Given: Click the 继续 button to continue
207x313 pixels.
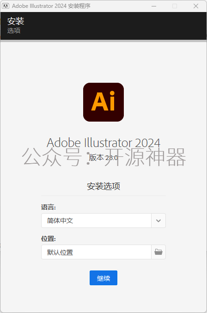Looking at the screenshot, I should (103, 278).
